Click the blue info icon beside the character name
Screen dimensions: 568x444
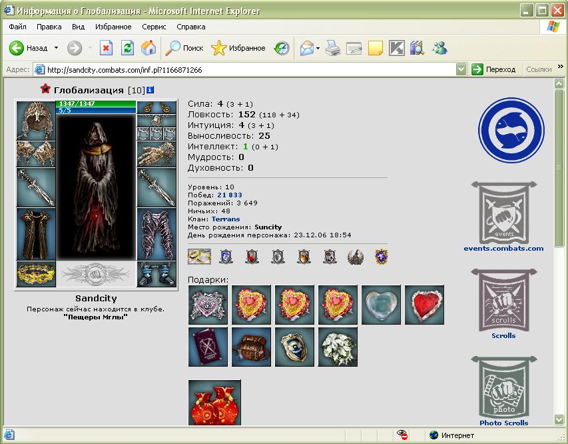(150, 90)
